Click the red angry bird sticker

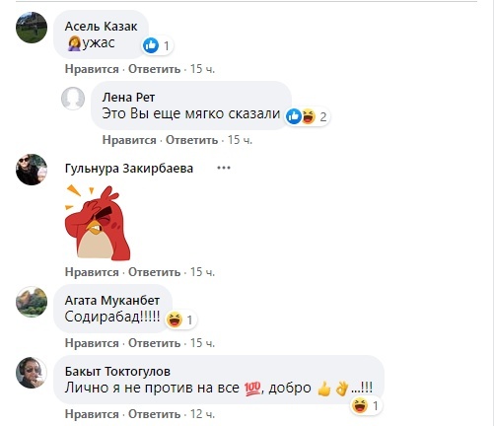pyautogui.click(x=98, y=223)
